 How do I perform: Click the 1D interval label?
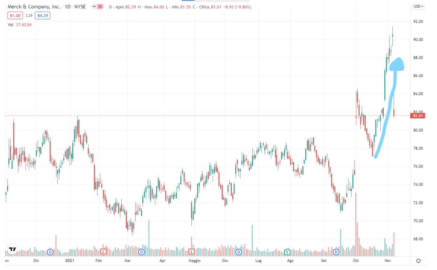(x=68, y=7)
